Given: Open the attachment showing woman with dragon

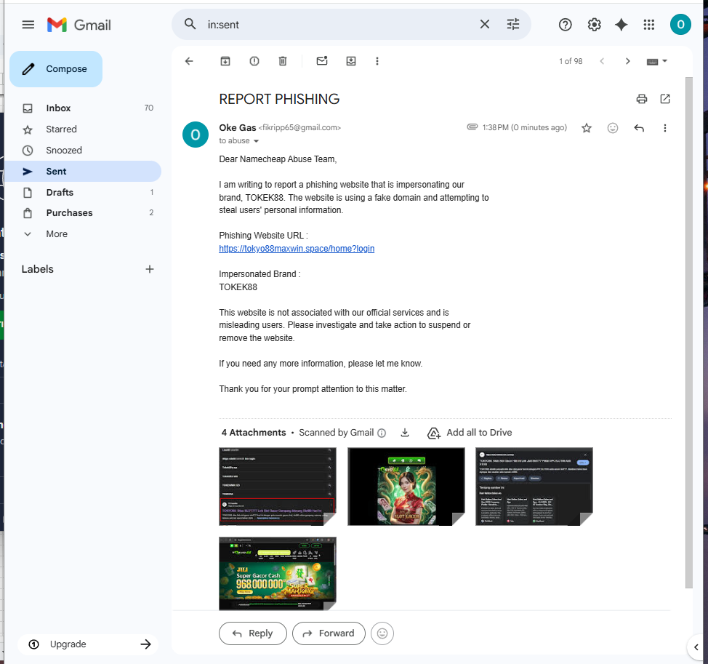Looking at the screenshot, I should click(406, 487).
